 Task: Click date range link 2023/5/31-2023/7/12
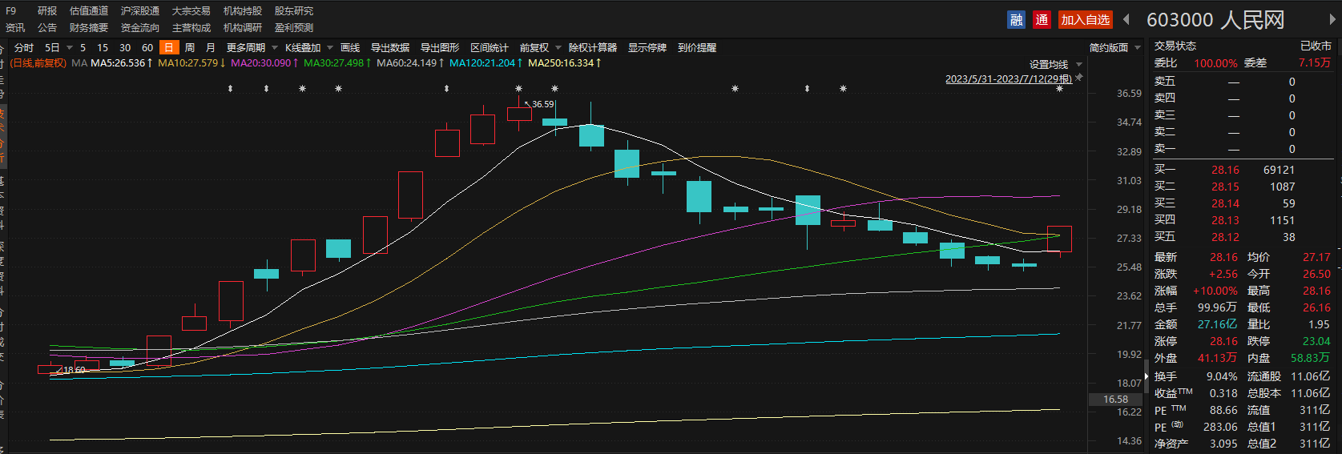coord(1009,78)
